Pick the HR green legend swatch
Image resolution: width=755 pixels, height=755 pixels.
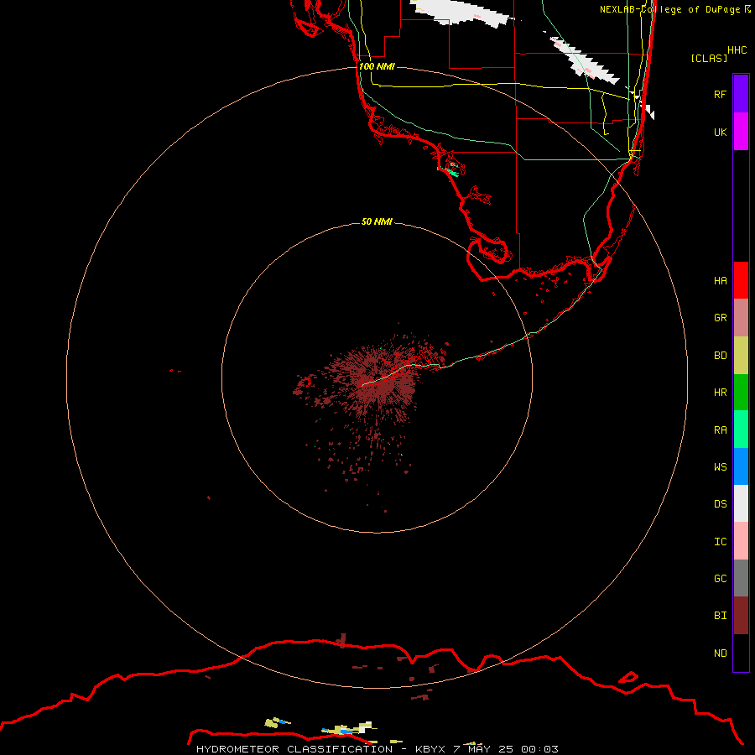[x=741, y=393]
